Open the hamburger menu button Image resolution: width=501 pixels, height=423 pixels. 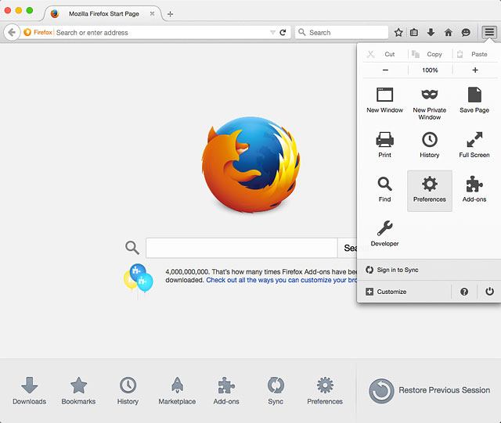pyautogui.click(x=489, y=32)
